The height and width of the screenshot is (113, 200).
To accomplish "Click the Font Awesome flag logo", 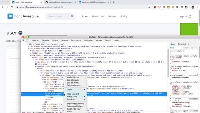I will (10, 16).
